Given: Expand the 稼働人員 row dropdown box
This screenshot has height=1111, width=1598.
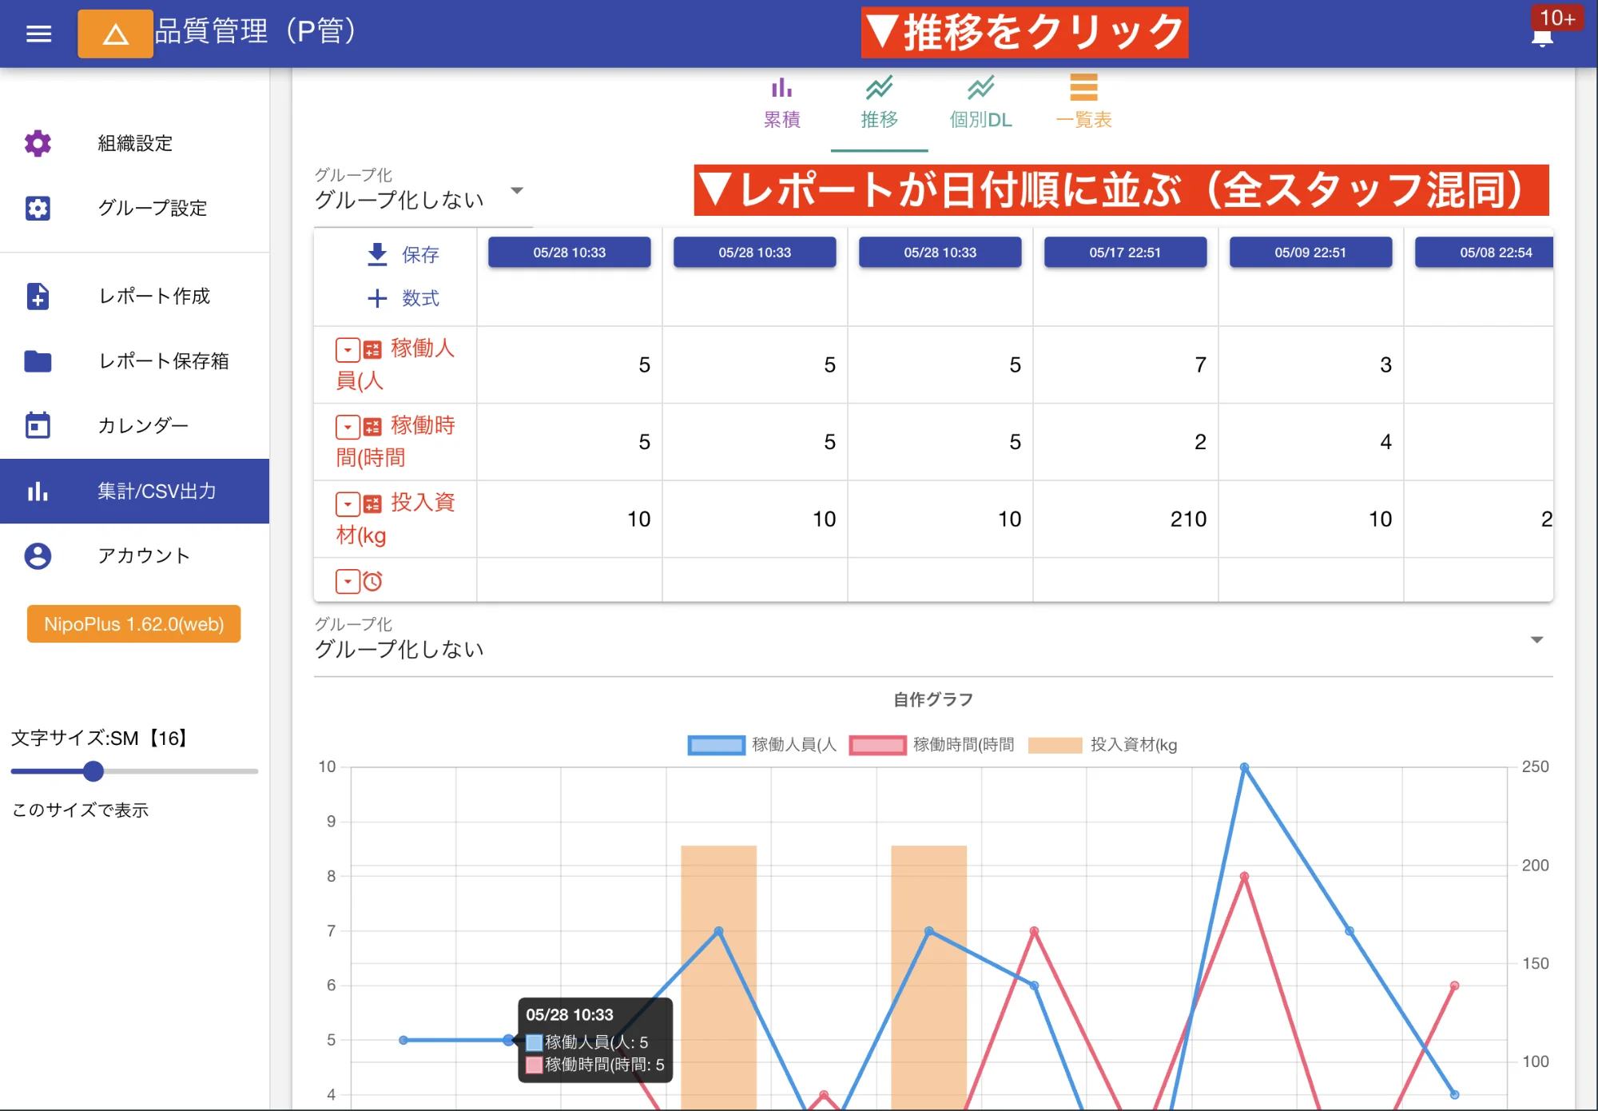Looking at the screenshot, I should [x=348, y=349].
